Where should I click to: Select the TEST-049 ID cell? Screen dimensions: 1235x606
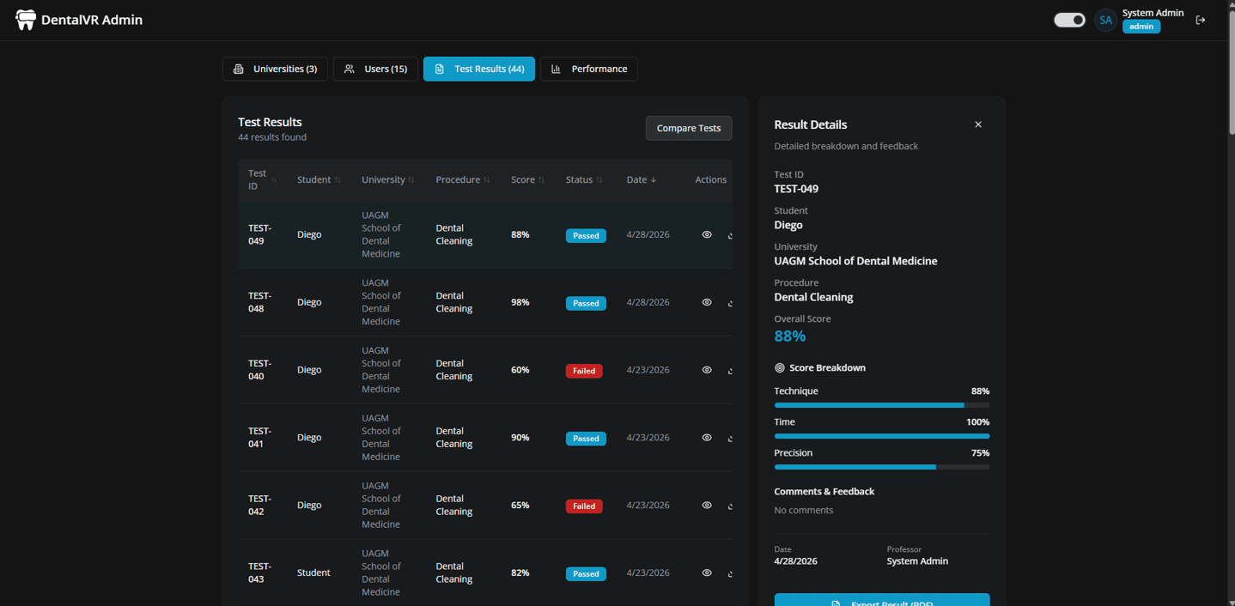[260, 234]
